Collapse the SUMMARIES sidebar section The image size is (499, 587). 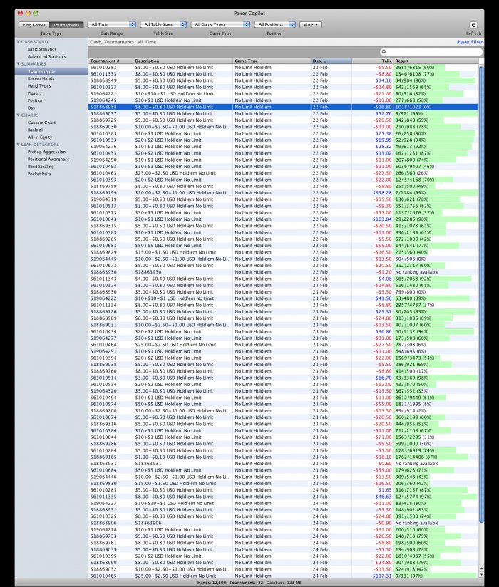(x=18, y=63)
